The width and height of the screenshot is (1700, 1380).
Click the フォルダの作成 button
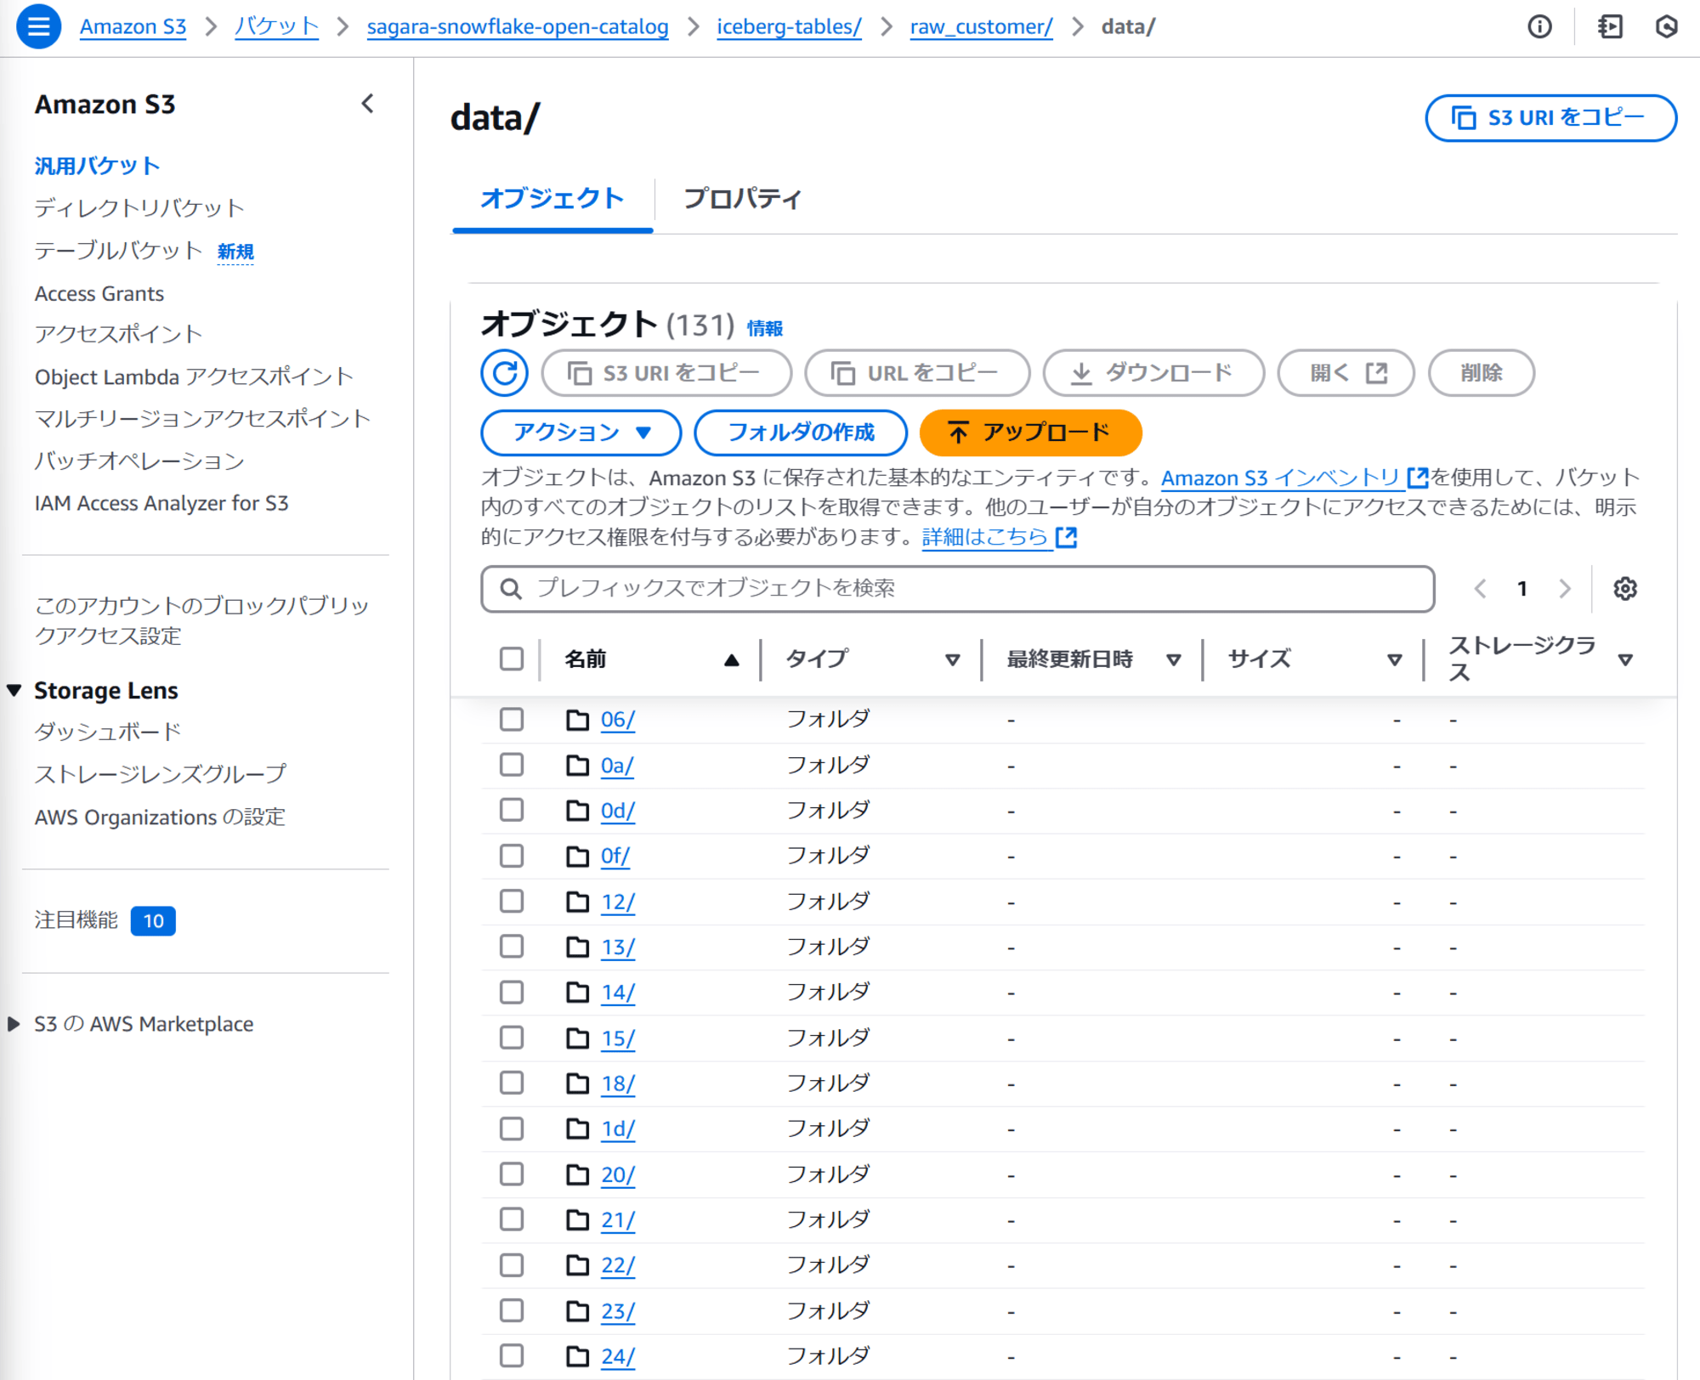(801, 433)
